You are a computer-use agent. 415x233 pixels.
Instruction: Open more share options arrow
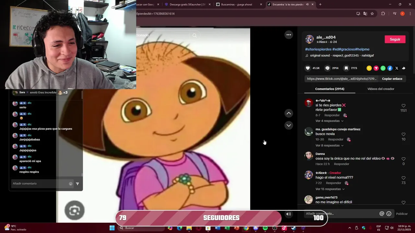tap(404, 68)
